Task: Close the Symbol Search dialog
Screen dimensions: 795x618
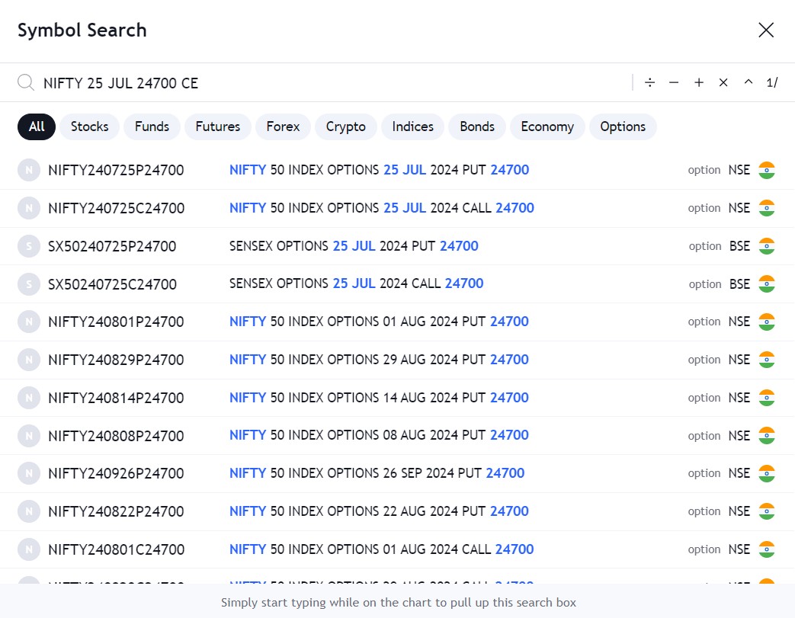Action: tap(766, 30)
